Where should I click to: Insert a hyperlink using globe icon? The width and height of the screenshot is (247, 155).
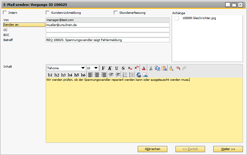point(139,75)
